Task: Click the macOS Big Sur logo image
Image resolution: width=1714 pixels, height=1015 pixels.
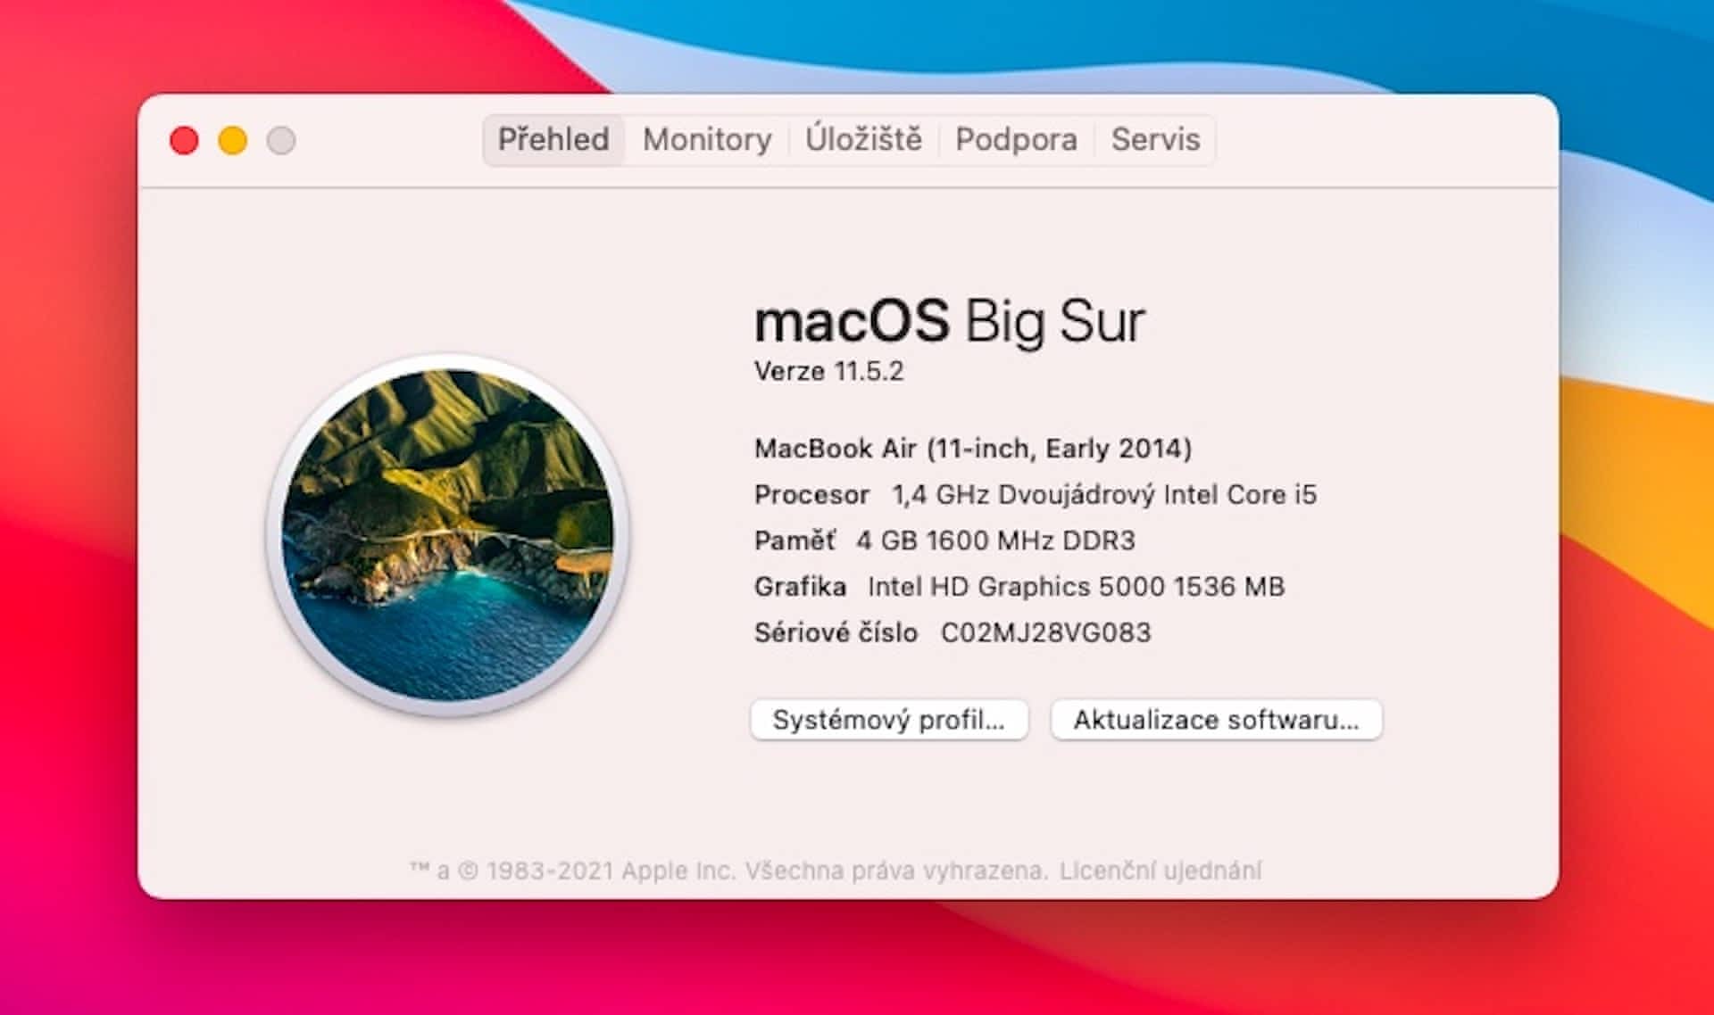Action: point(448,535)
